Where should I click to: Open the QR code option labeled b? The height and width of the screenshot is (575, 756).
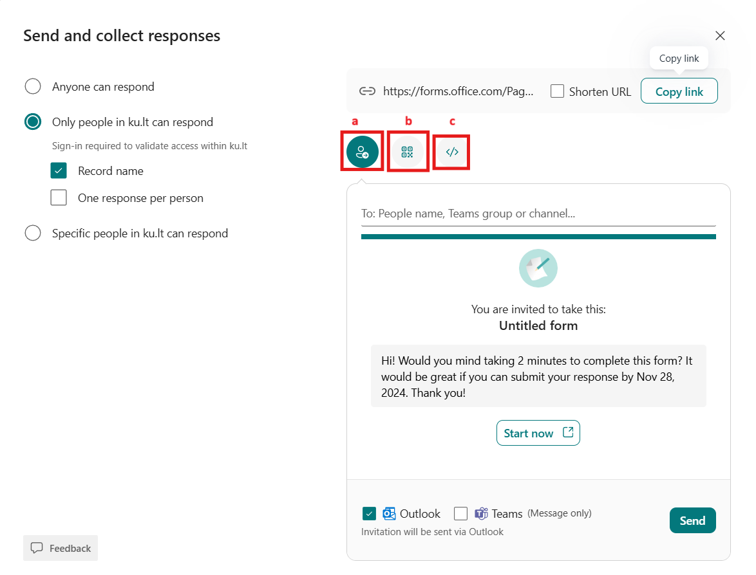pos(408,152)
